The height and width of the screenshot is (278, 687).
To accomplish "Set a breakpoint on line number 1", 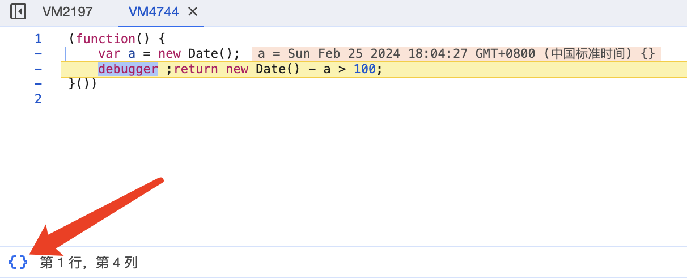I will (38, 39).
